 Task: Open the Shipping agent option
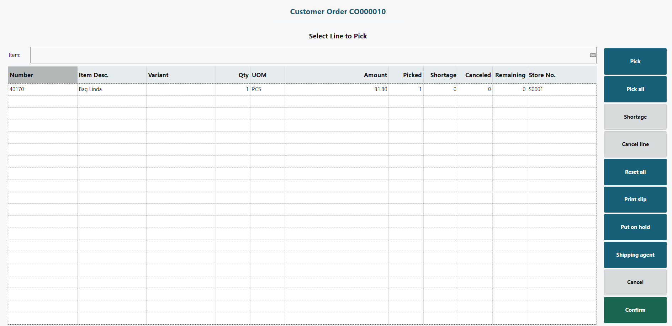[635, 255]
